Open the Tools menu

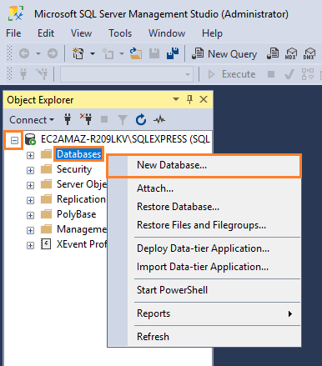(120, 33)
